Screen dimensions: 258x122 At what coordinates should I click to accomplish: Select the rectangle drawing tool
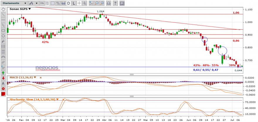point(3,30)
